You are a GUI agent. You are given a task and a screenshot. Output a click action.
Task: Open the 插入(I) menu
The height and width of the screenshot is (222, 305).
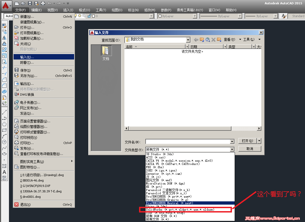tap(68, 10)
